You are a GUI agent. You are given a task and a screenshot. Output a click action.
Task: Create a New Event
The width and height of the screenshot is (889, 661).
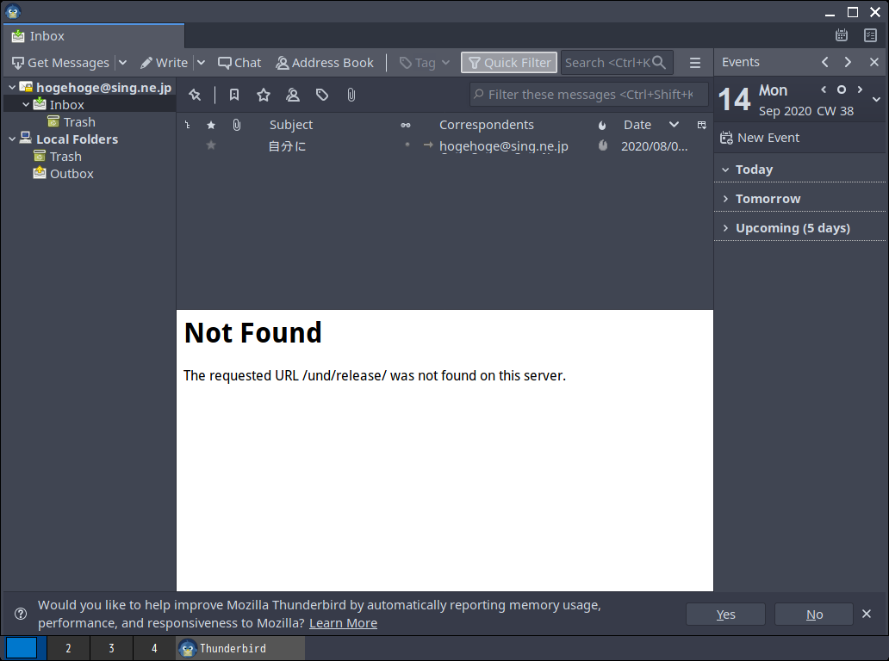pyautogui.click(x=760, y=138)
